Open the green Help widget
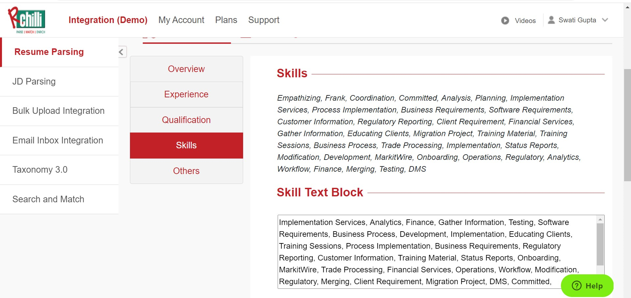Screen dimensions: 631x298 click(587, 286)
